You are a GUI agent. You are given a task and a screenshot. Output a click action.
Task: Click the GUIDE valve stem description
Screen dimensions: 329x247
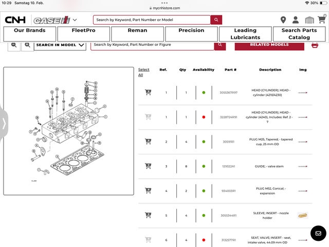[x=269, y=166]
